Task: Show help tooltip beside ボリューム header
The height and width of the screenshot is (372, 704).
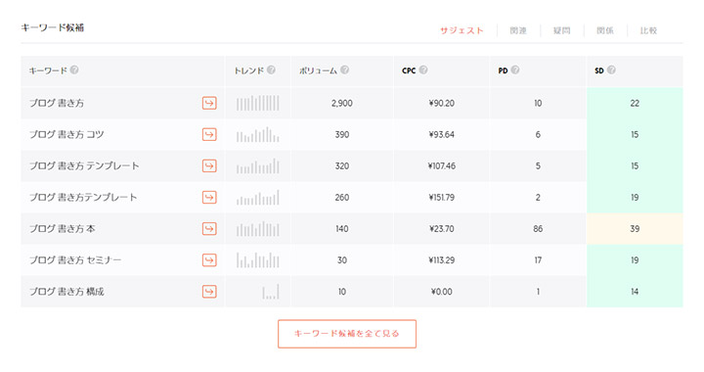Action: [x=344, y=70]
